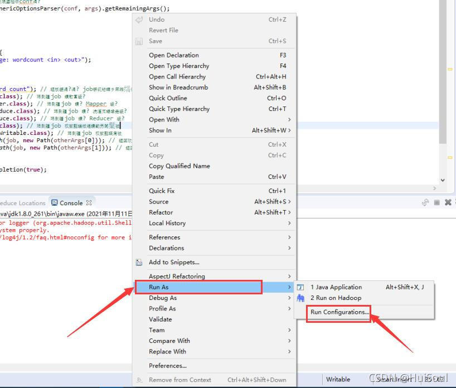Close the Console view tab
Viewport: 456px width, 388px height.
[x=89, y=202]
